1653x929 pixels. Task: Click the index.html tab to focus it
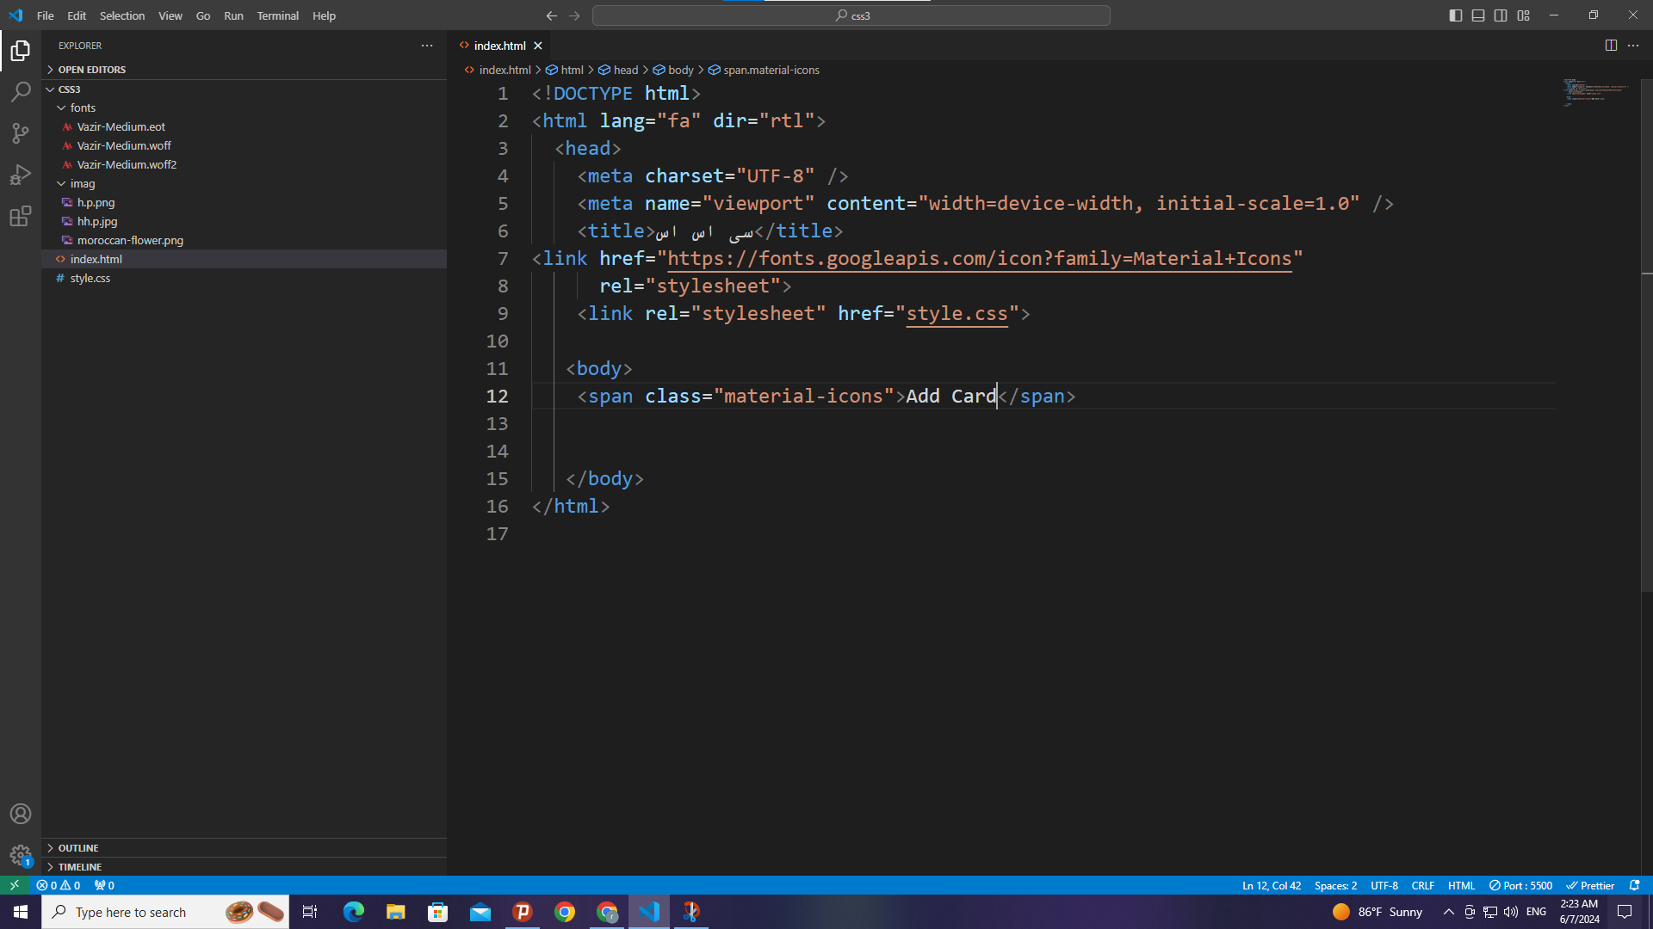pyautogui.click(x=501, y=46)
